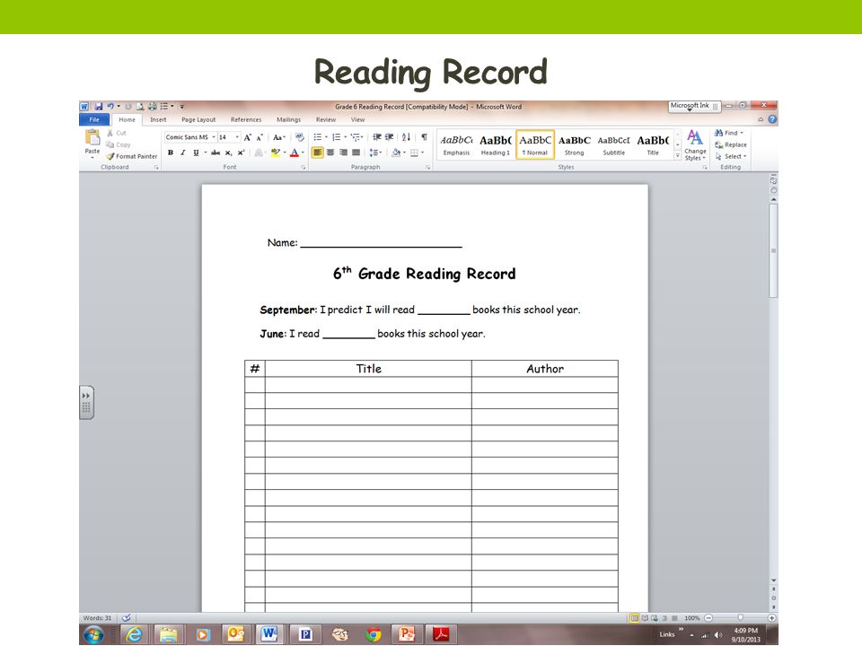
Task: Open the Comic Sans MS font name dropdown
Action: pos(214,137)
